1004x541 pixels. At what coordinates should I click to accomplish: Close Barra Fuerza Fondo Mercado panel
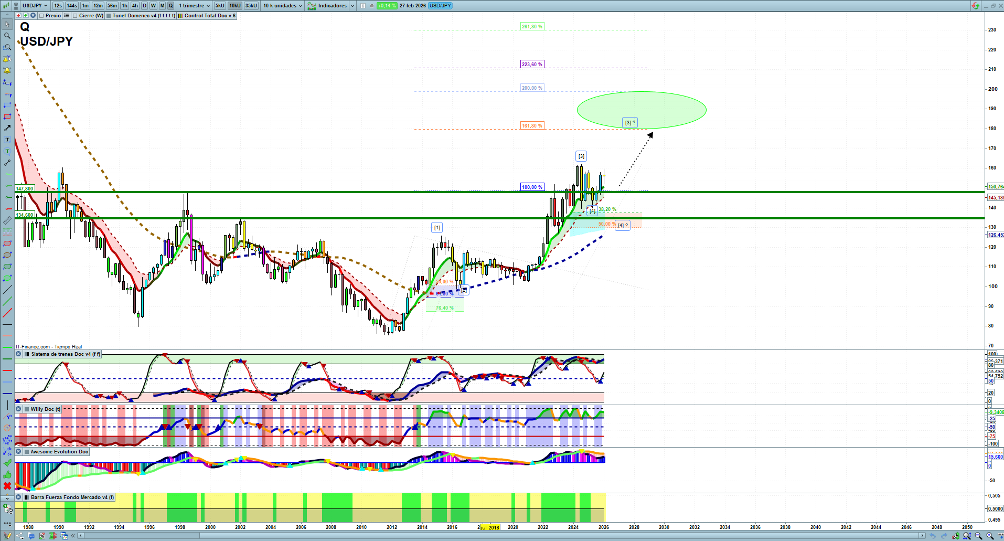click(18, 497)
